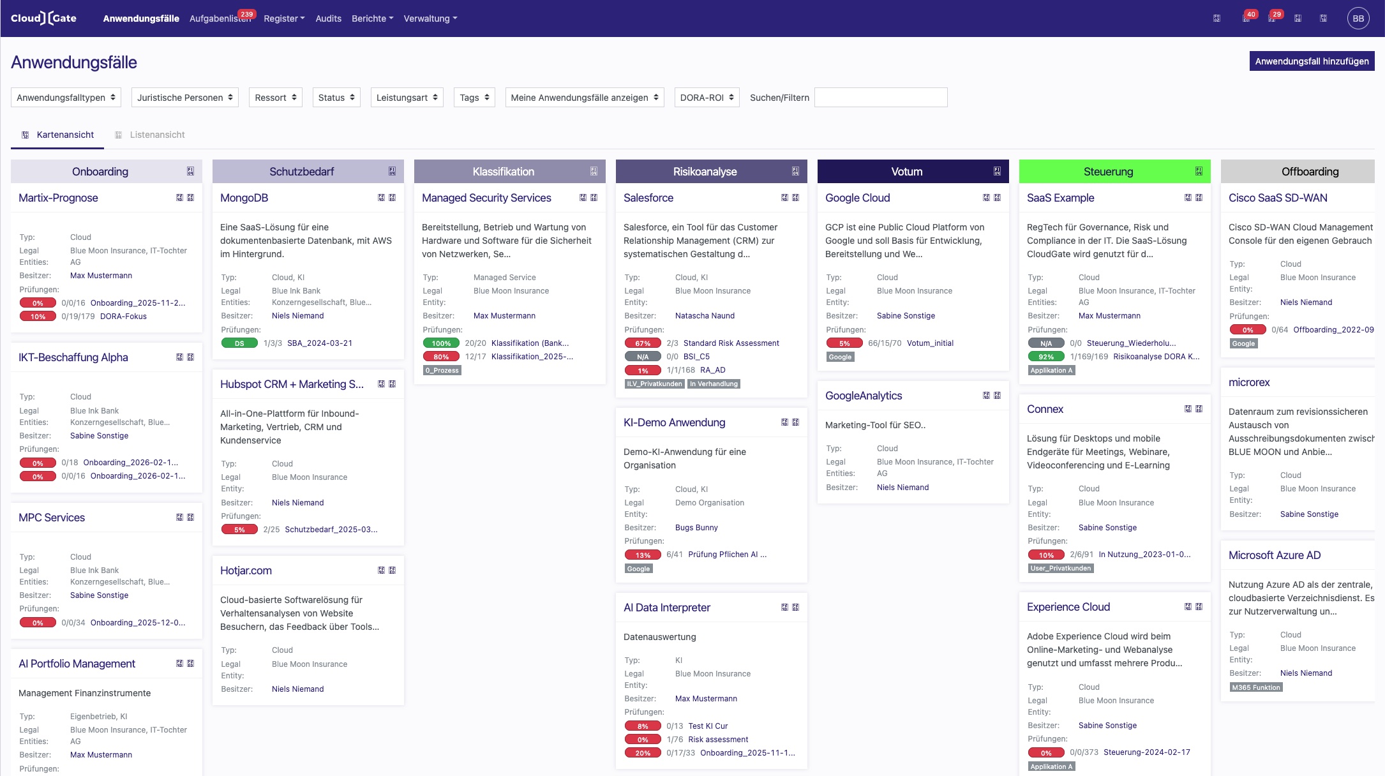Screen dimensions: 1385x776
Task: Open the Standard Risk Assessment link on Salesforce
Action: tap(731, 343)
